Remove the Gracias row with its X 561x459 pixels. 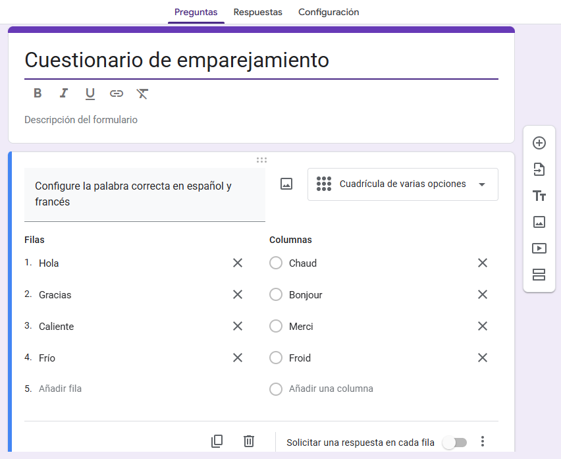pos(238,294)
